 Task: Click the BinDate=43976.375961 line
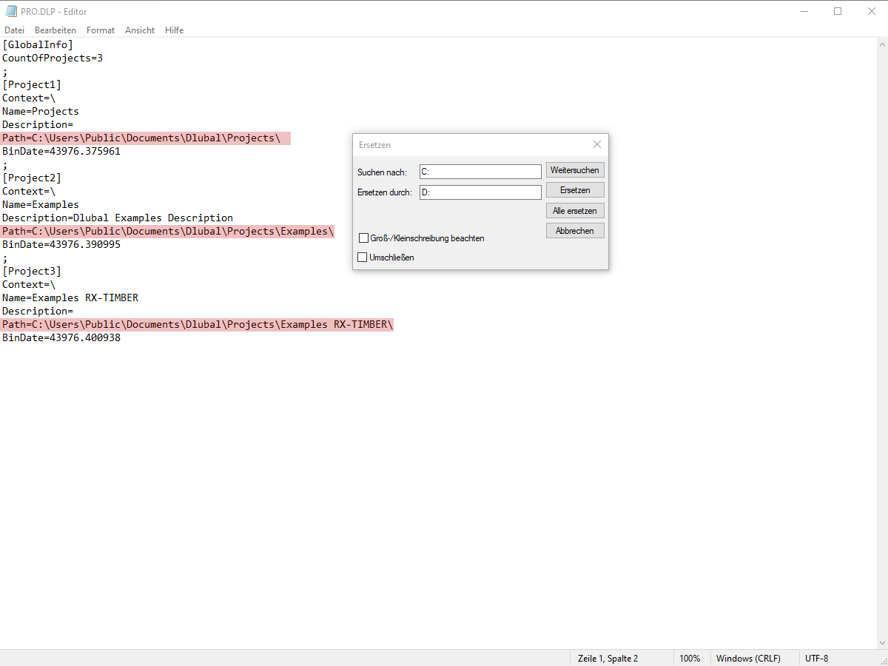pos(61,151)
